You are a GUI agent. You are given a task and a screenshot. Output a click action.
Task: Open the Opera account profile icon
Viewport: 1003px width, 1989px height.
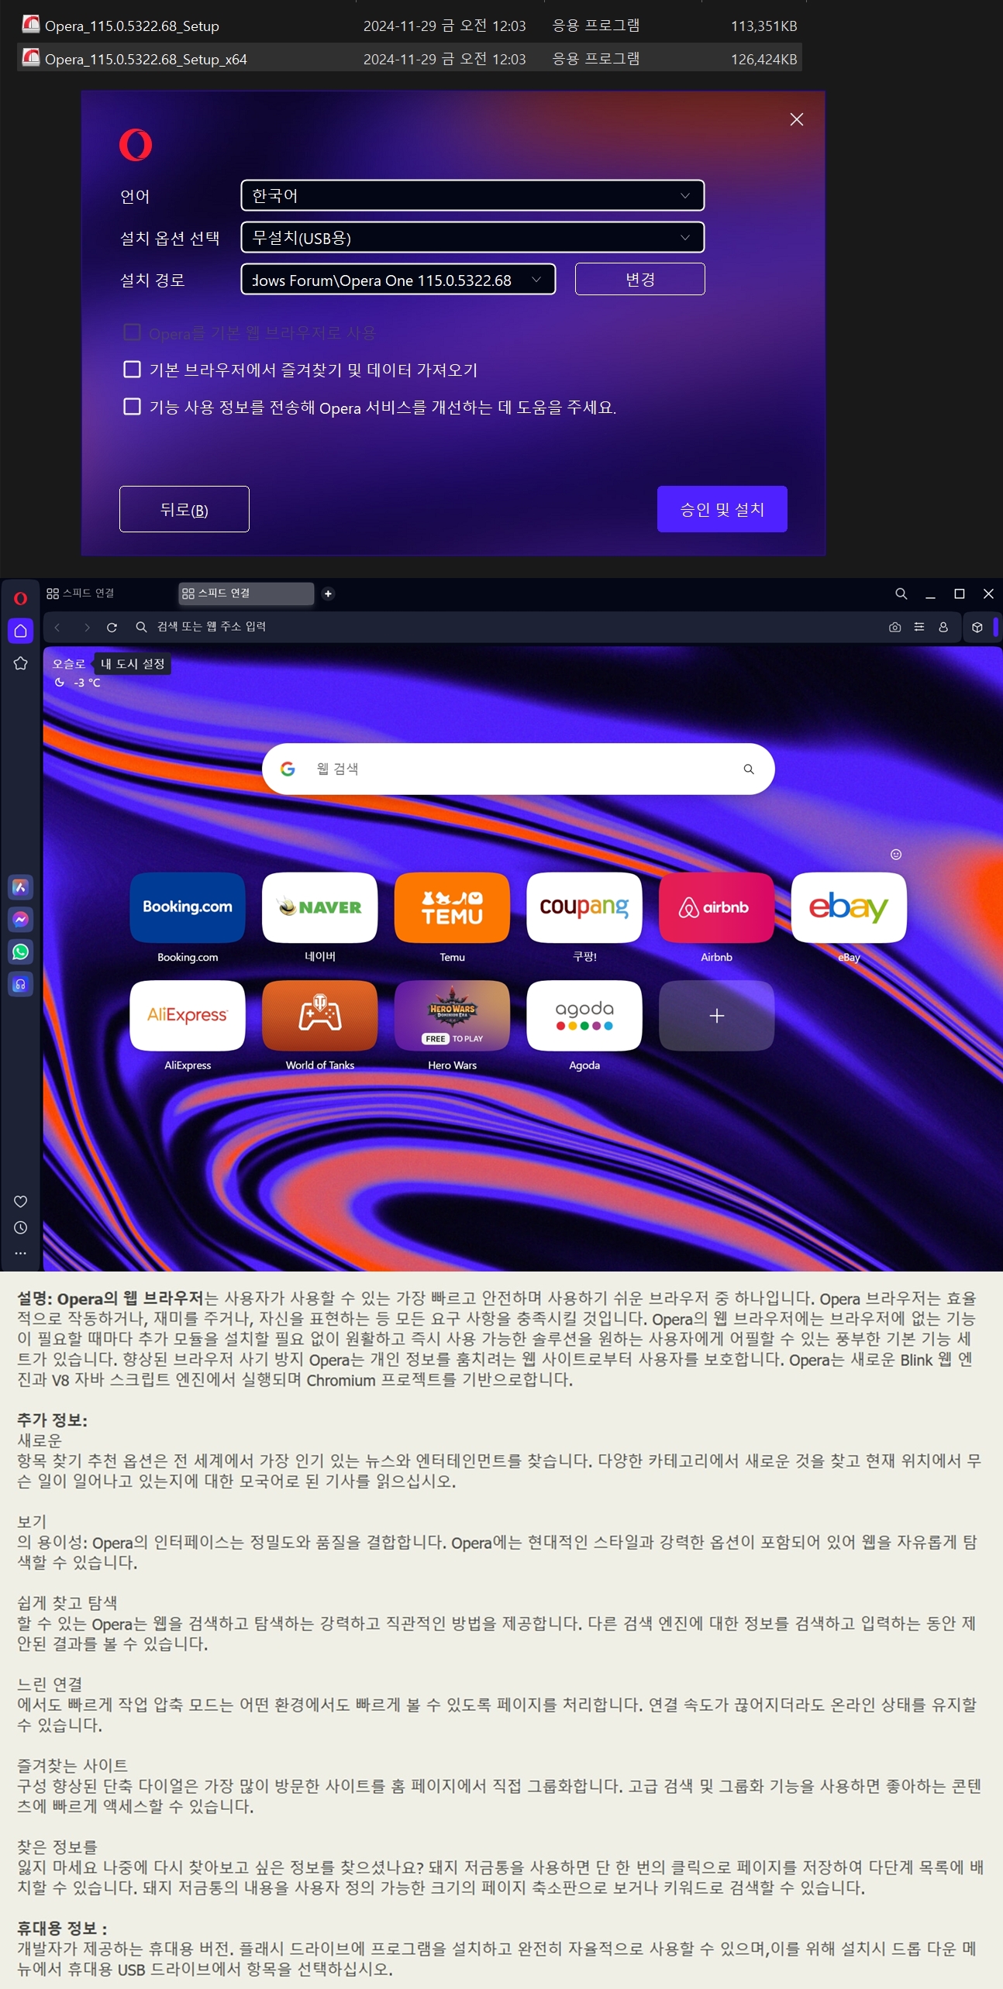click(943, 627)
